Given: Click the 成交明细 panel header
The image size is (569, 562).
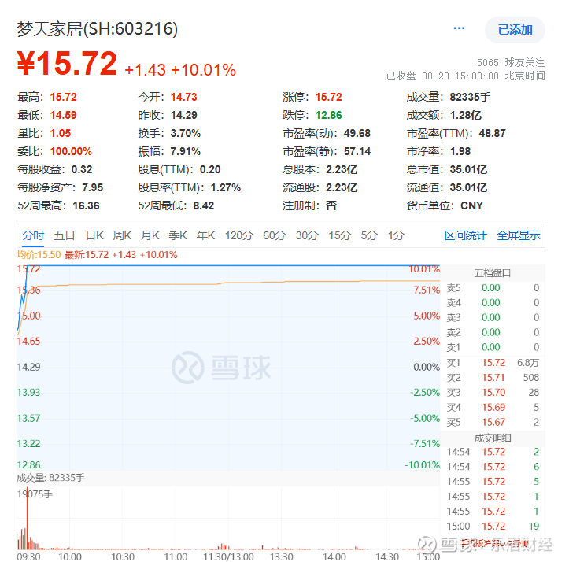Looking at the screenshot, I should click(x=493, y=438).
